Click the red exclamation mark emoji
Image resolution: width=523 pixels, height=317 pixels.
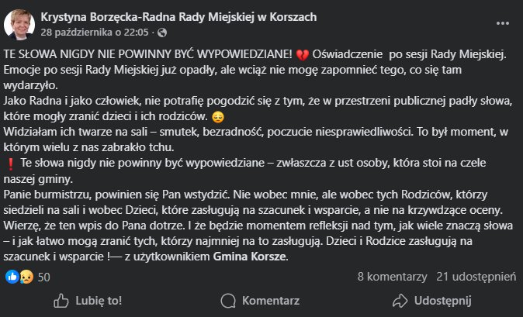[x=11, y=163]
